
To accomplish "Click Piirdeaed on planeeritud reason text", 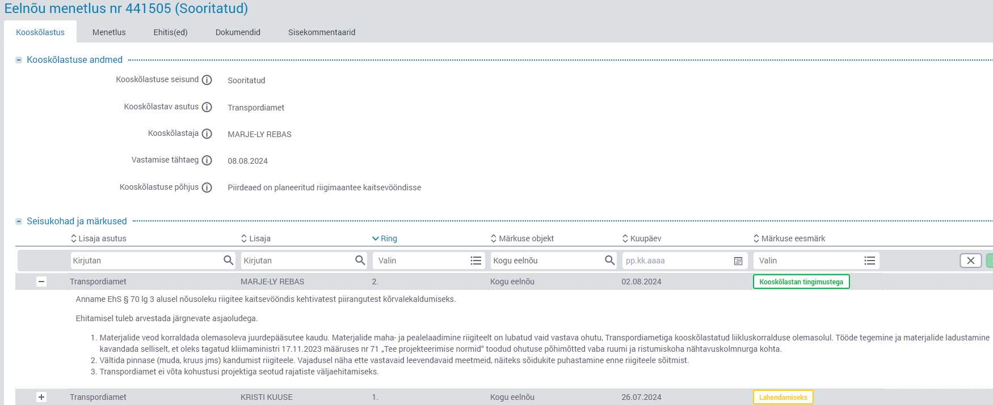I will pos(324,187).
